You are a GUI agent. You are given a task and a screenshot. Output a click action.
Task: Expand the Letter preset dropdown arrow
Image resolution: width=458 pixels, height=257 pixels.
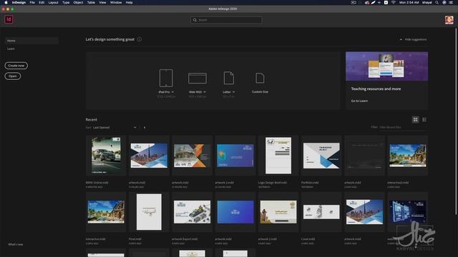(233, 92)
